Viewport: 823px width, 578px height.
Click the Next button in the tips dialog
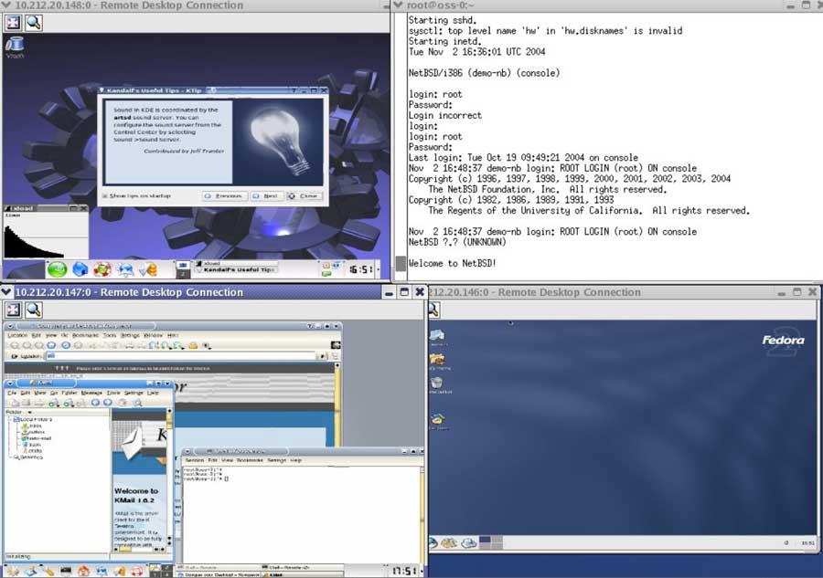click(267, 196)
